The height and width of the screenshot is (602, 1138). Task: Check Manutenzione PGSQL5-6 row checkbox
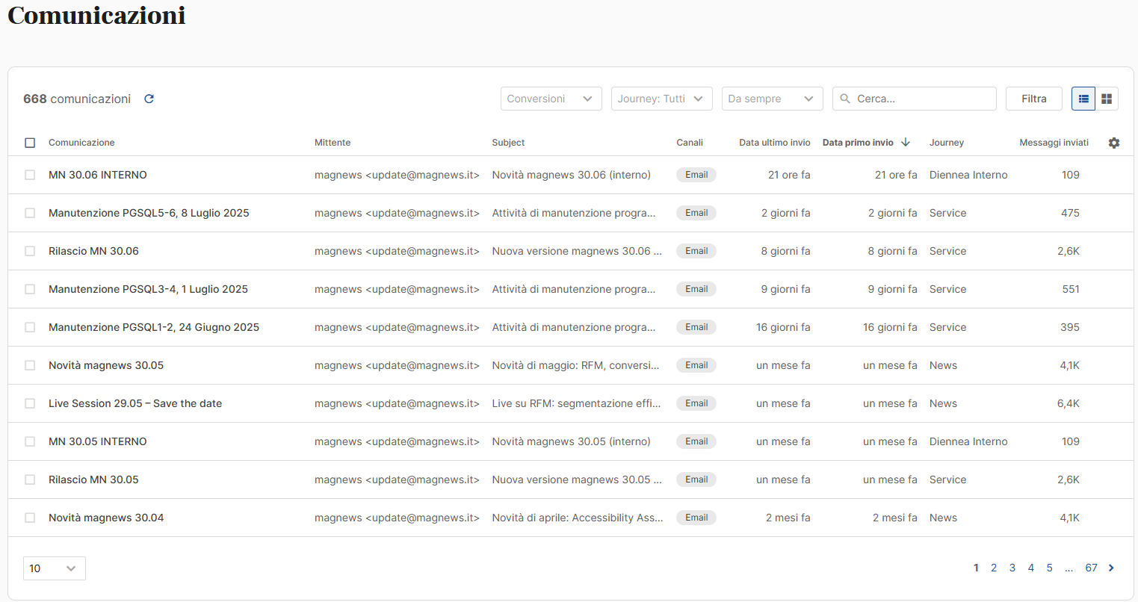coord(30,213)
